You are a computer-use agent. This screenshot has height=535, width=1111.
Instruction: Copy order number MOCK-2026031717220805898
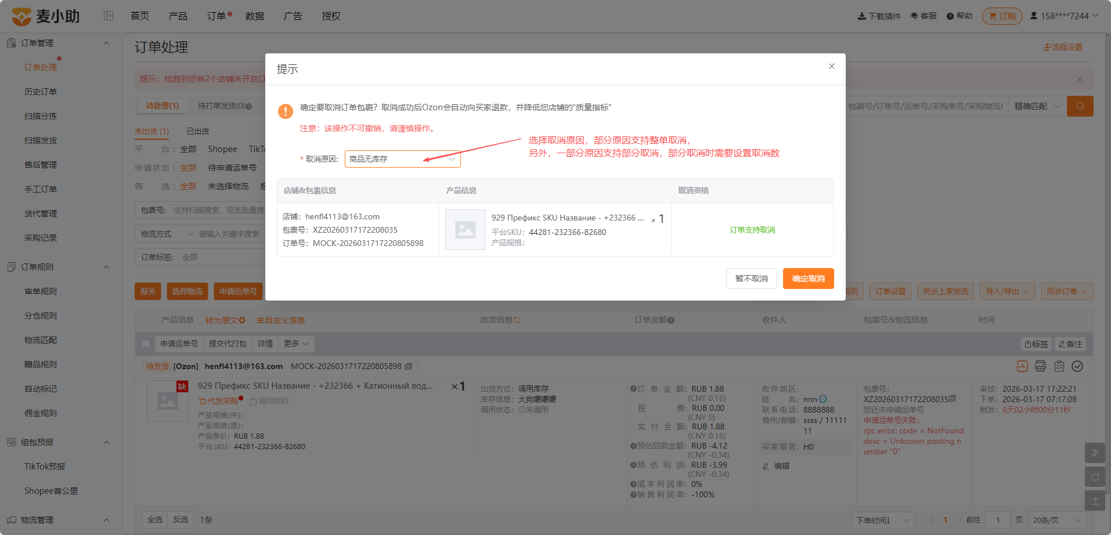coord(409,367)
